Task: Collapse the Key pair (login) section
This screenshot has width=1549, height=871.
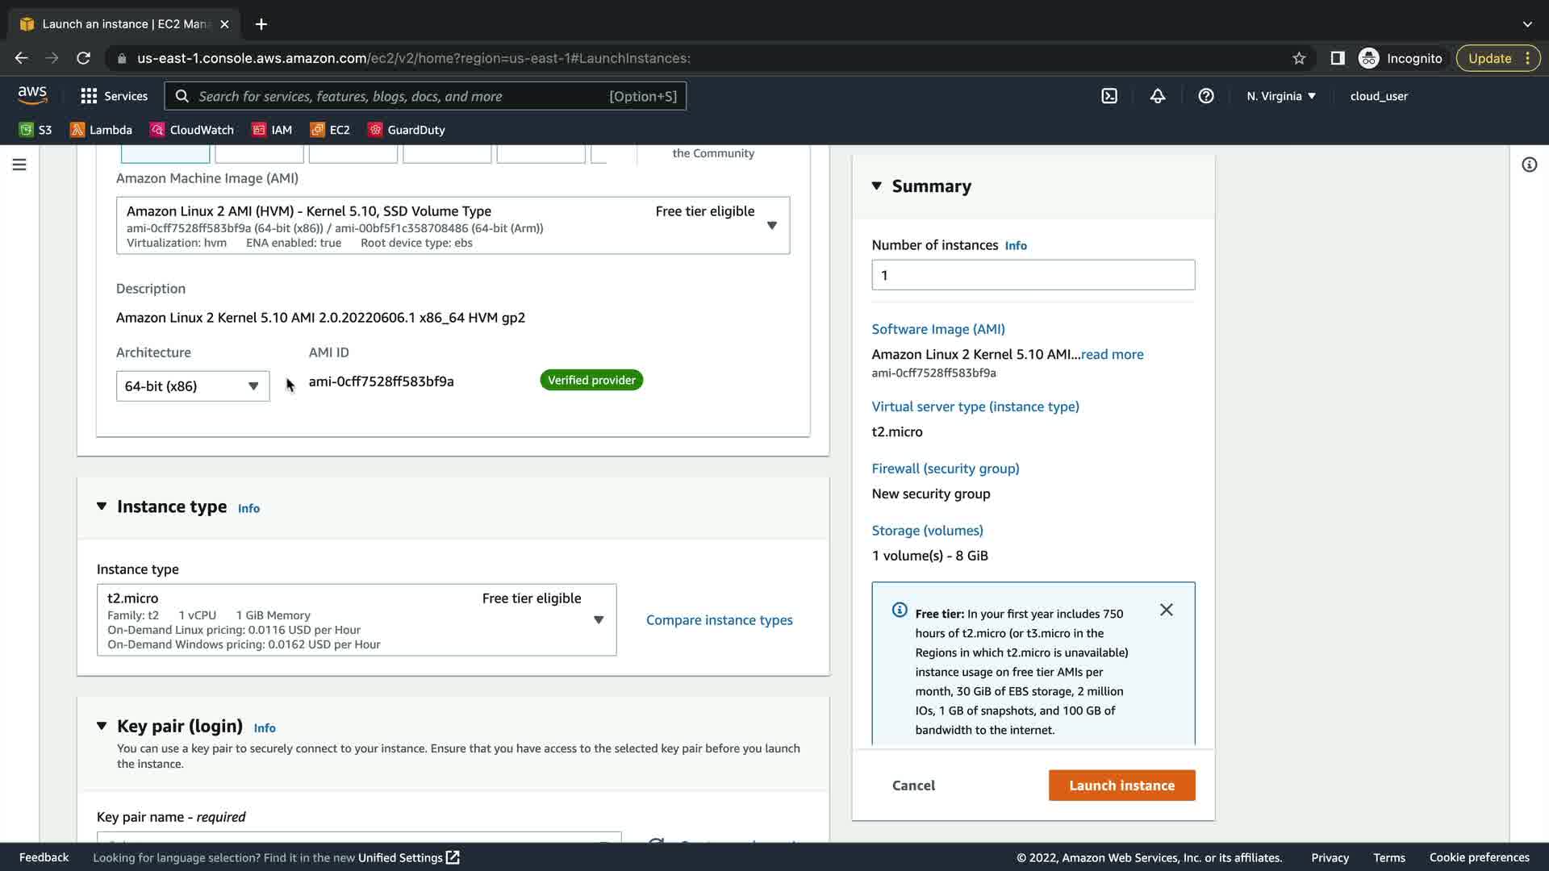Action: [x=102, y=726]
